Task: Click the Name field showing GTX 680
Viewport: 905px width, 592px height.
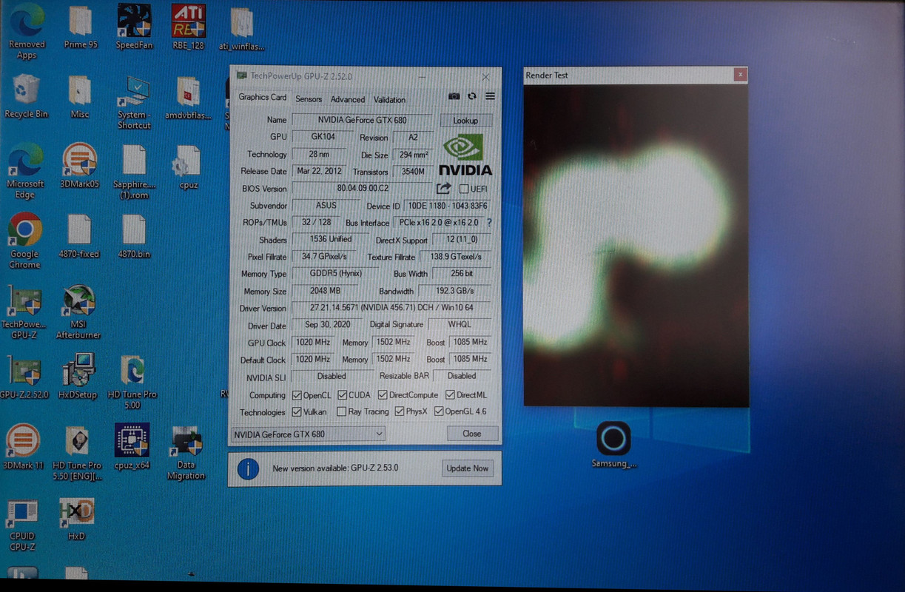Action: (362, 120)
